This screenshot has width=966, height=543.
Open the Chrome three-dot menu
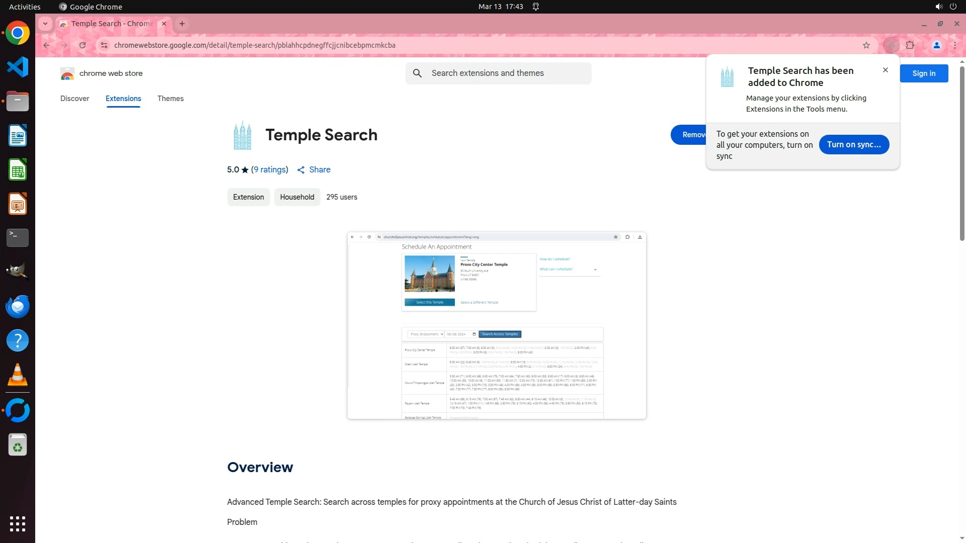coord(954,45)
